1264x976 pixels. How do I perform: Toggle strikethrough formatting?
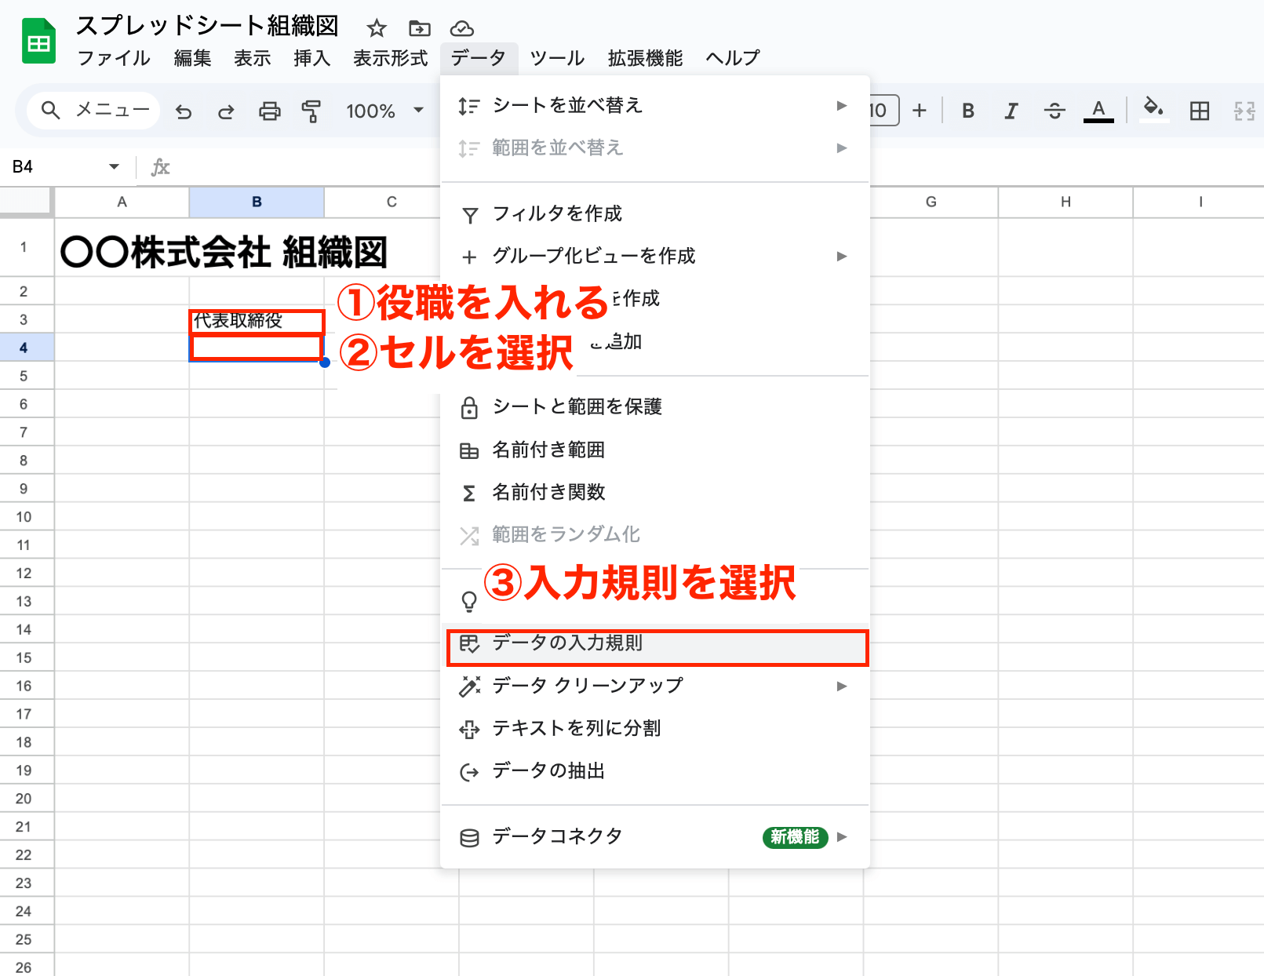[x=1054, y=111]
